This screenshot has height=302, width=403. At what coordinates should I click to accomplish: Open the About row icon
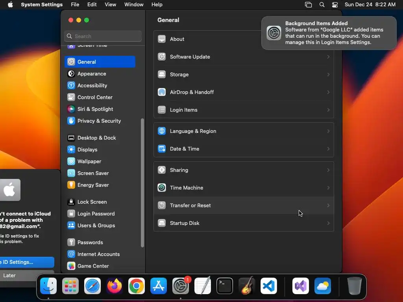[x=162, y=39]
